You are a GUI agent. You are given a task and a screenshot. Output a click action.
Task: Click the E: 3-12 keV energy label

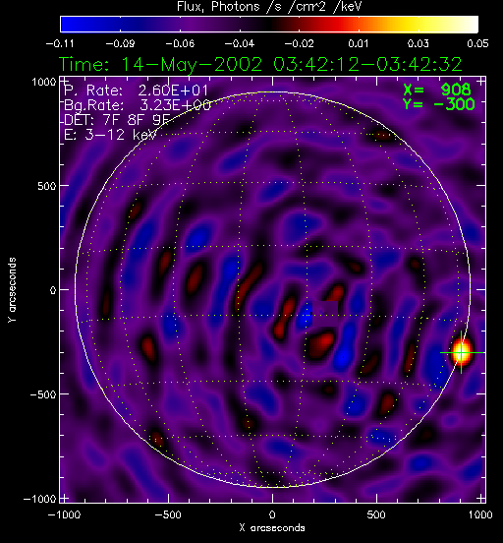tap(110, 135)
